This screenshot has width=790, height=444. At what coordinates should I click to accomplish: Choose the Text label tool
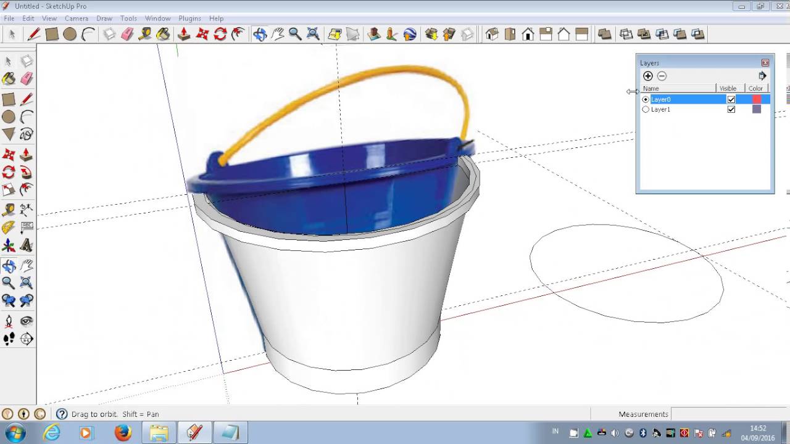[27, 228]
